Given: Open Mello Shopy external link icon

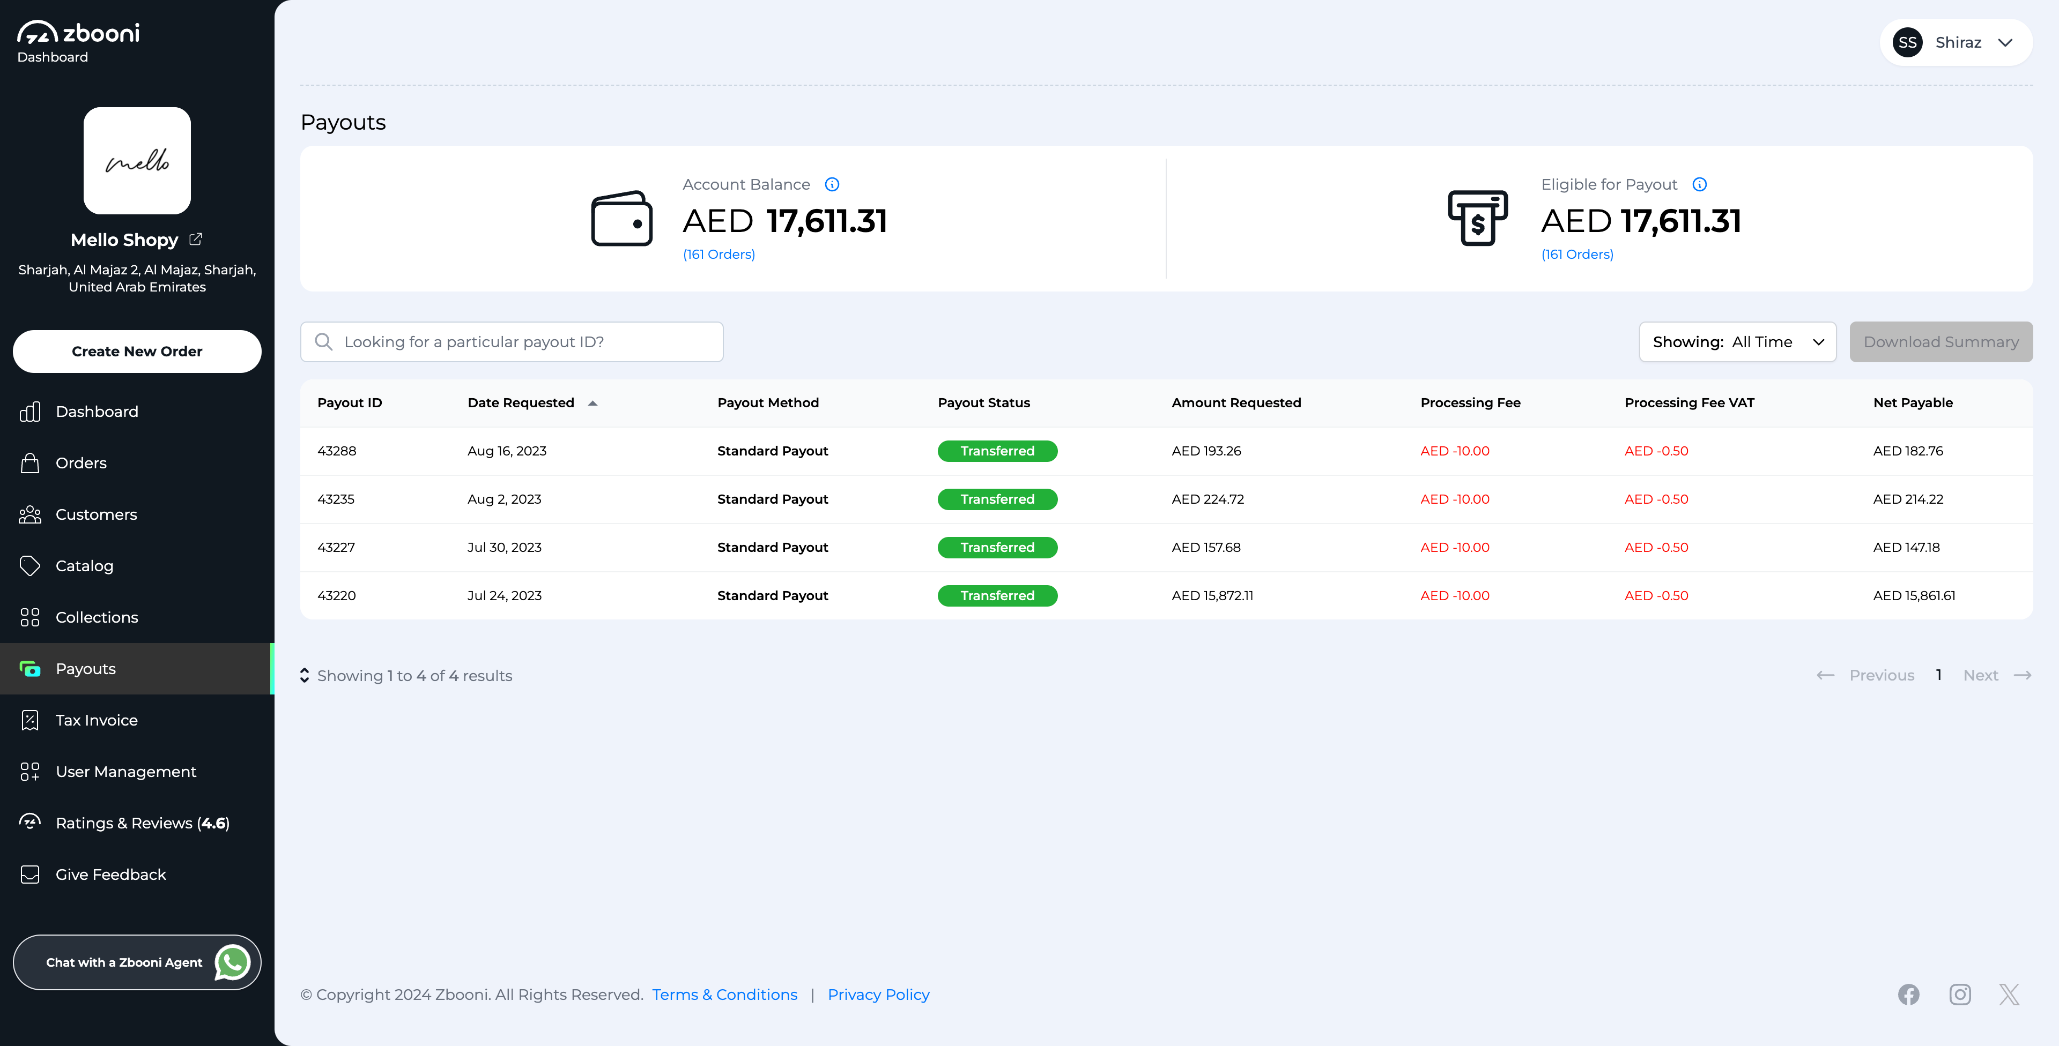Looking at the screenshot, I should click(x=195, y=239).
